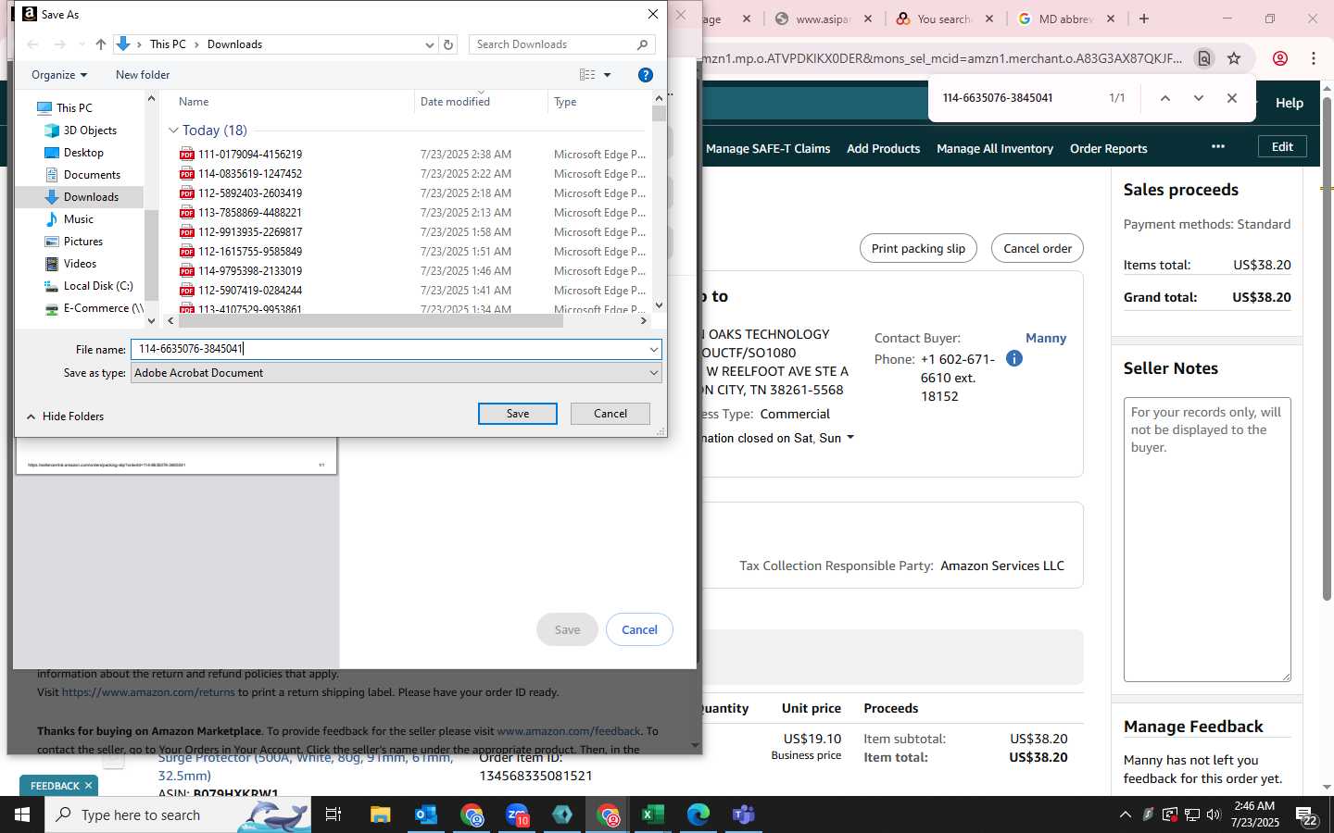Select file 112-1615755-9585849

tap(250, 252)
